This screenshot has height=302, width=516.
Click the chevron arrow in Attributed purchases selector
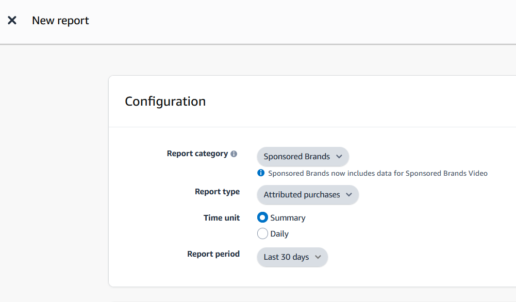coord(349,195)
